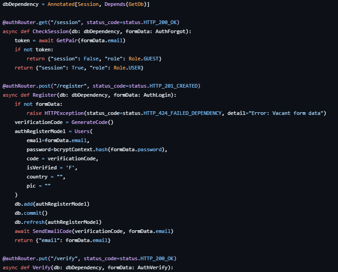Viewport: 338px width, 272px height.
Task: Click SendEmailCode function call
Action: pos(52,231)
